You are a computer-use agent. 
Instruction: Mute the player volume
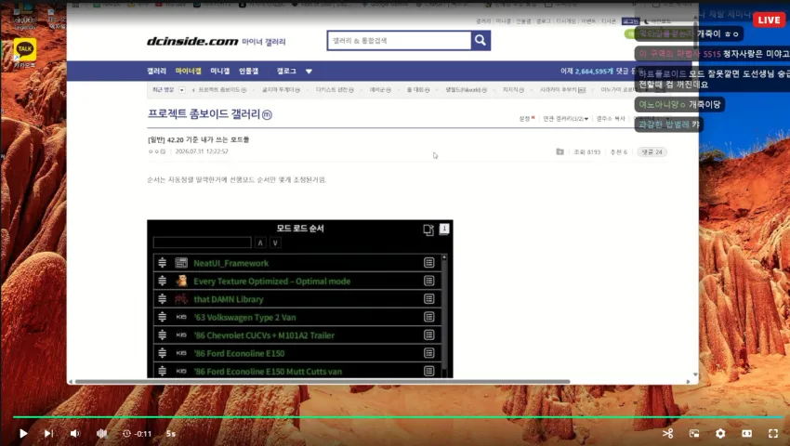click(75, 433)
